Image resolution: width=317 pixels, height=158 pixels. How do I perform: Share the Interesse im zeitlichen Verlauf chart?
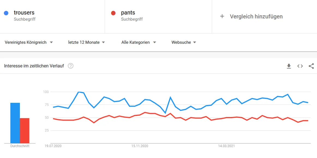[311, 66]
